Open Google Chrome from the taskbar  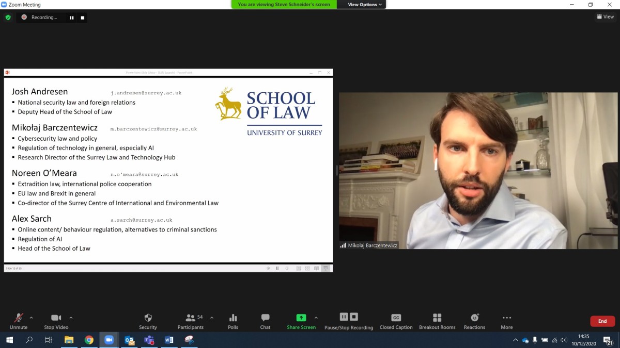click(x=89, y=340)
